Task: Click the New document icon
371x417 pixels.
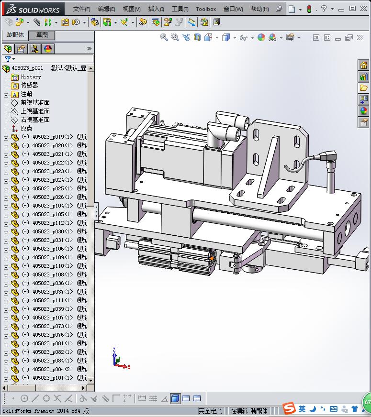Action: (x=292, y=9)
